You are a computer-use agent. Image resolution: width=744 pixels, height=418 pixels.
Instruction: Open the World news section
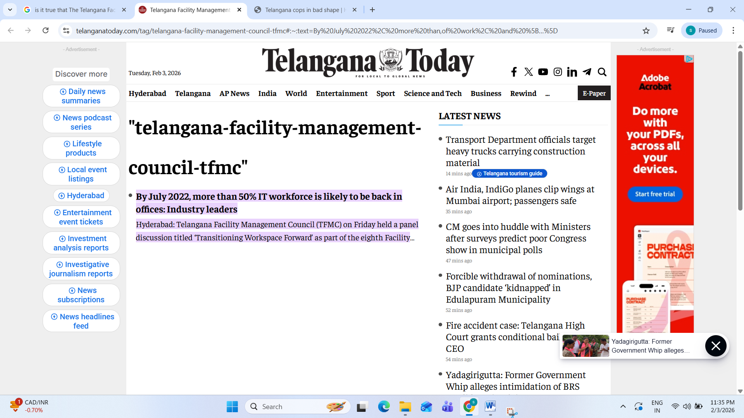click(296, 94)
